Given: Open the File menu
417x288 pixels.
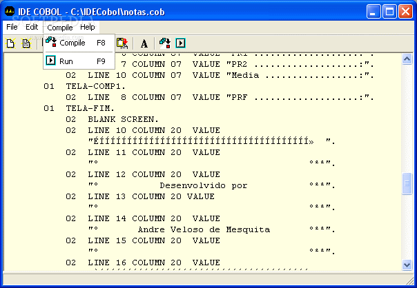Looking at the screenshot, I should tap(12, 27).
